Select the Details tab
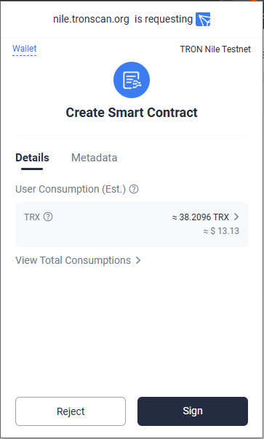This screenshot has width=264, height=439. click(32, 158)
